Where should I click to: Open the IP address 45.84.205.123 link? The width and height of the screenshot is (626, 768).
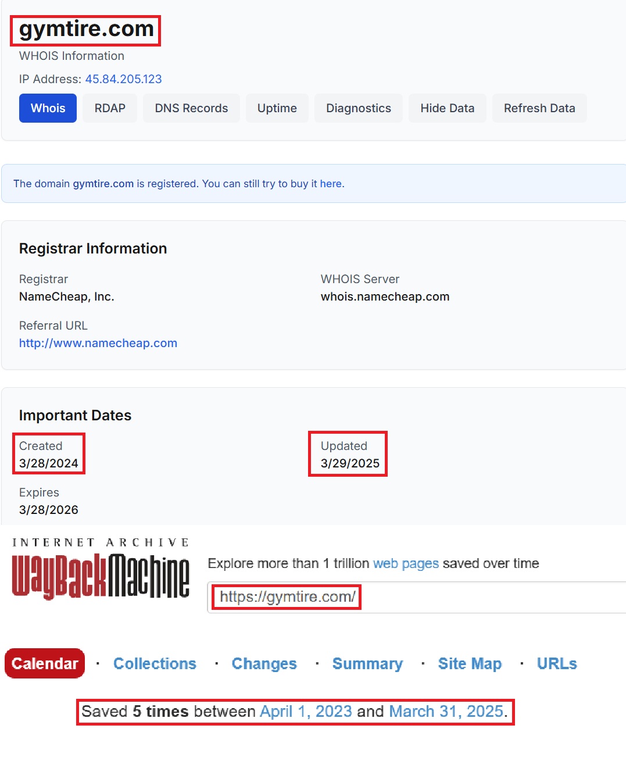123,79
